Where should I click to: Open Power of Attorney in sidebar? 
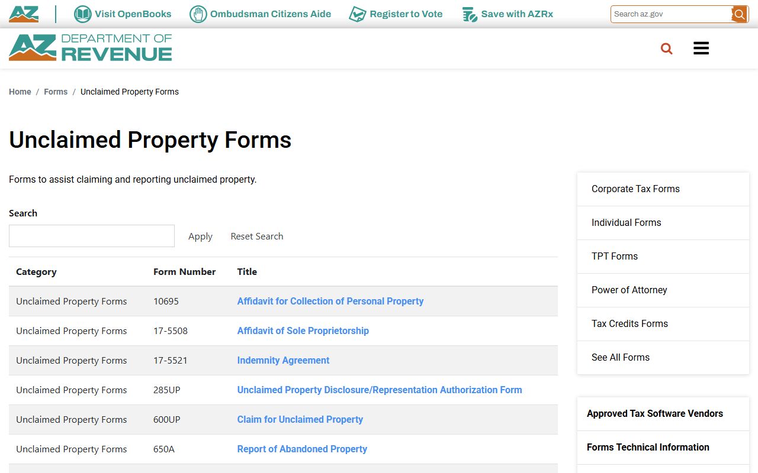pos(663,290)
